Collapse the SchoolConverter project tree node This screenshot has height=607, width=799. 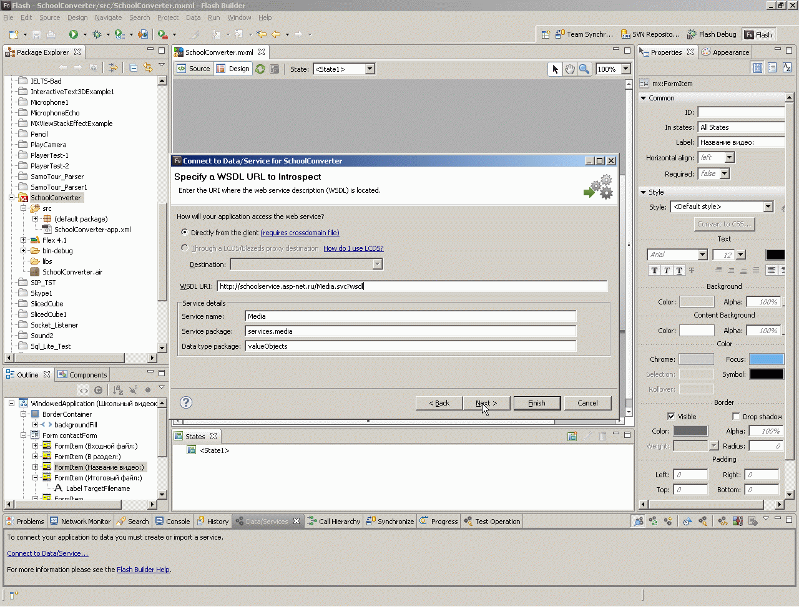pos(11,198)
